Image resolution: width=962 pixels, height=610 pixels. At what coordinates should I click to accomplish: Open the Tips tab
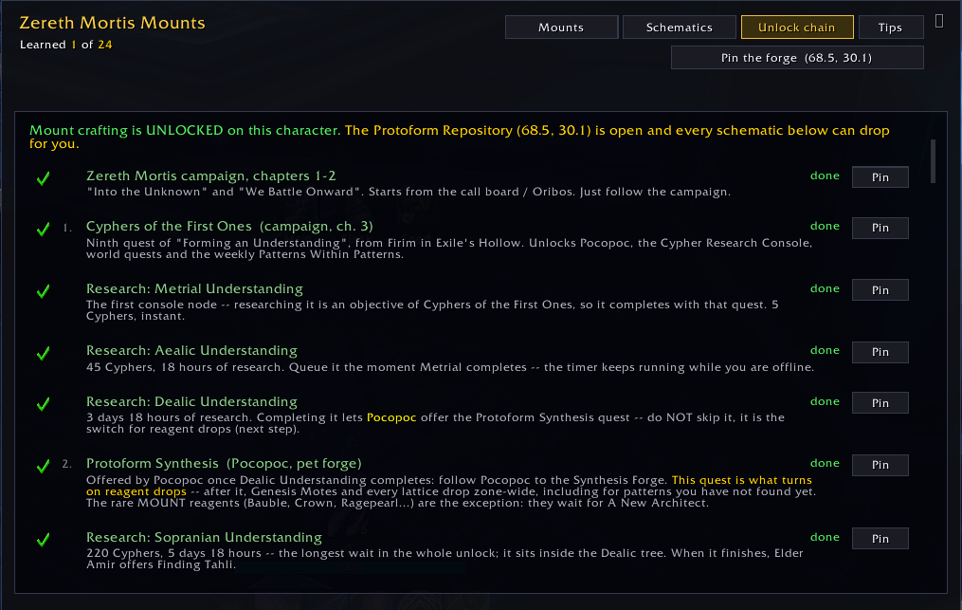pos(891,27)
